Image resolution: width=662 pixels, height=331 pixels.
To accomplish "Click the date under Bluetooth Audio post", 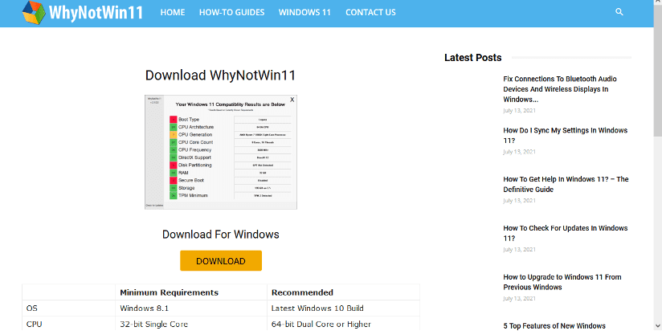I will pos(519,111).
